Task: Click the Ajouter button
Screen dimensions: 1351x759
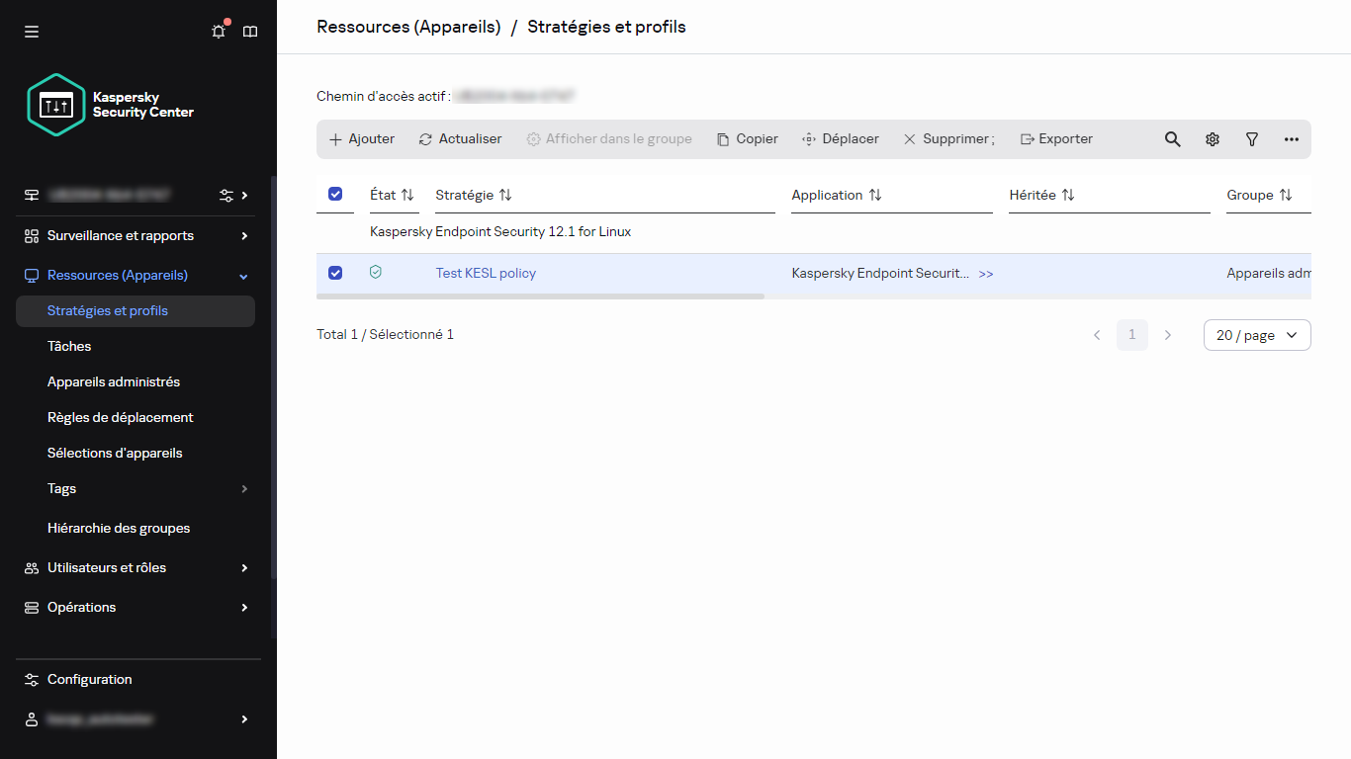Action: tap(362, 139)
